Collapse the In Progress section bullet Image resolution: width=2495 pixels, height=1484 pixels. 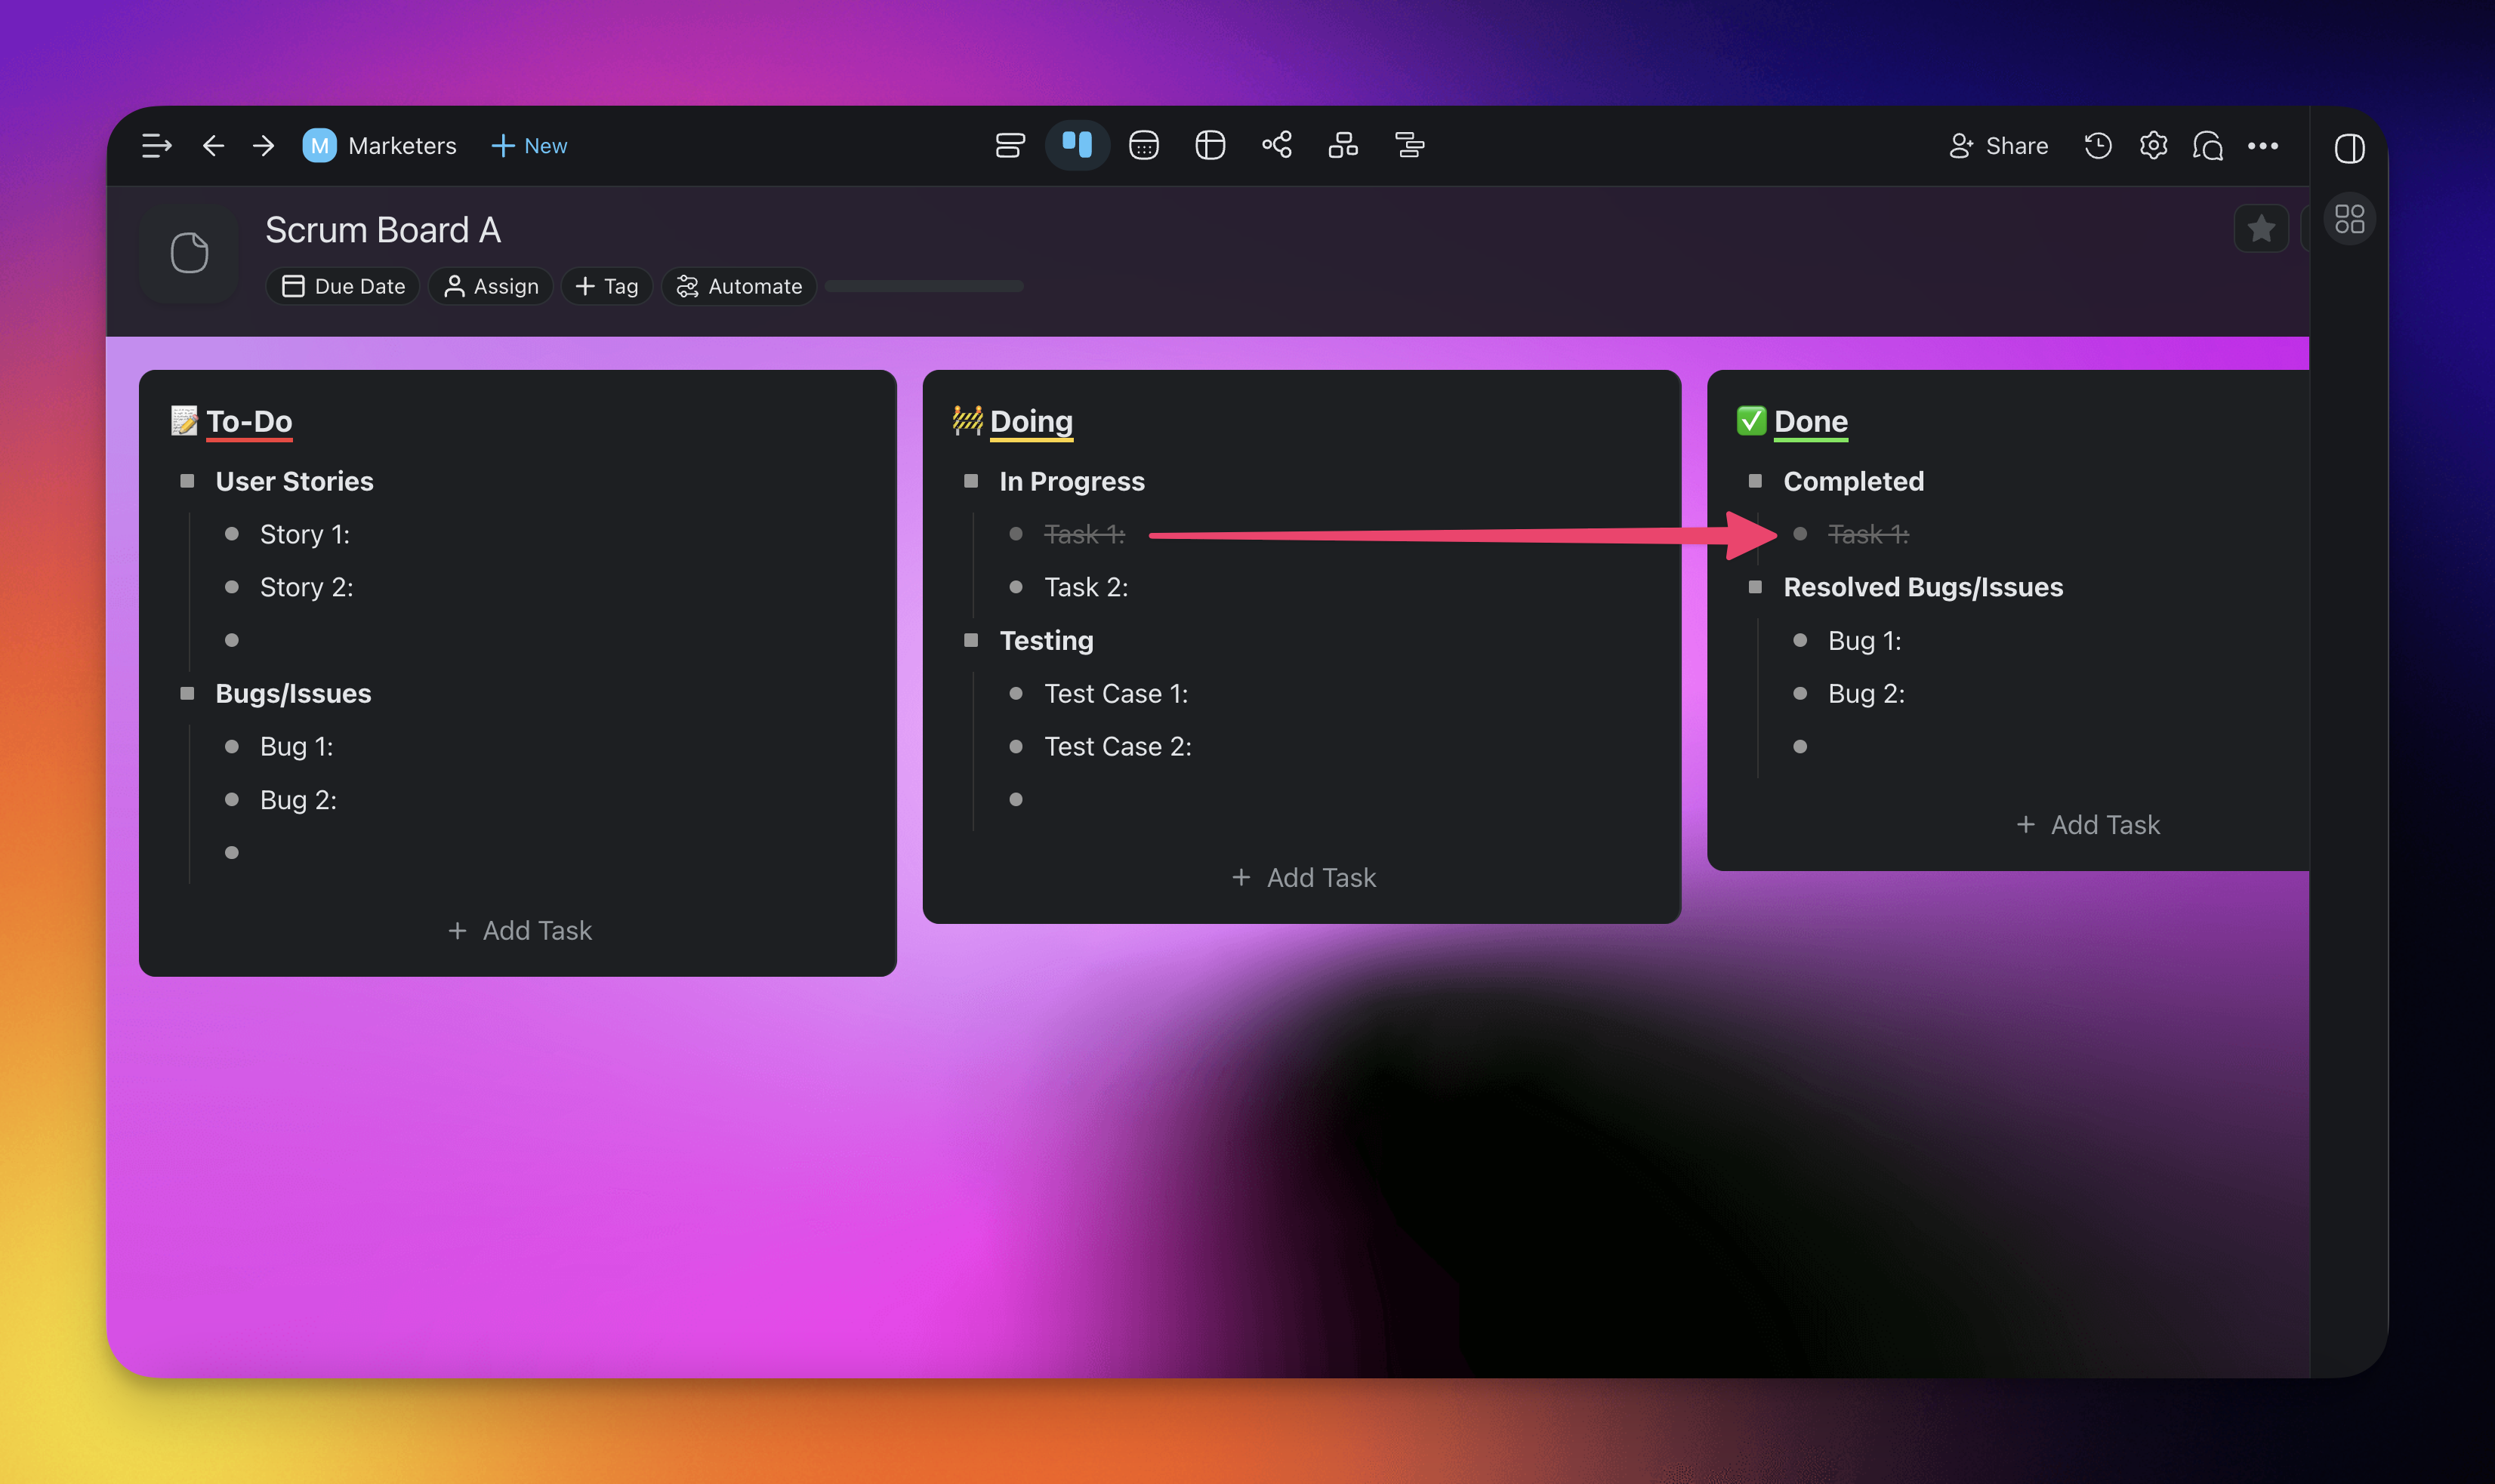point(970,481)
